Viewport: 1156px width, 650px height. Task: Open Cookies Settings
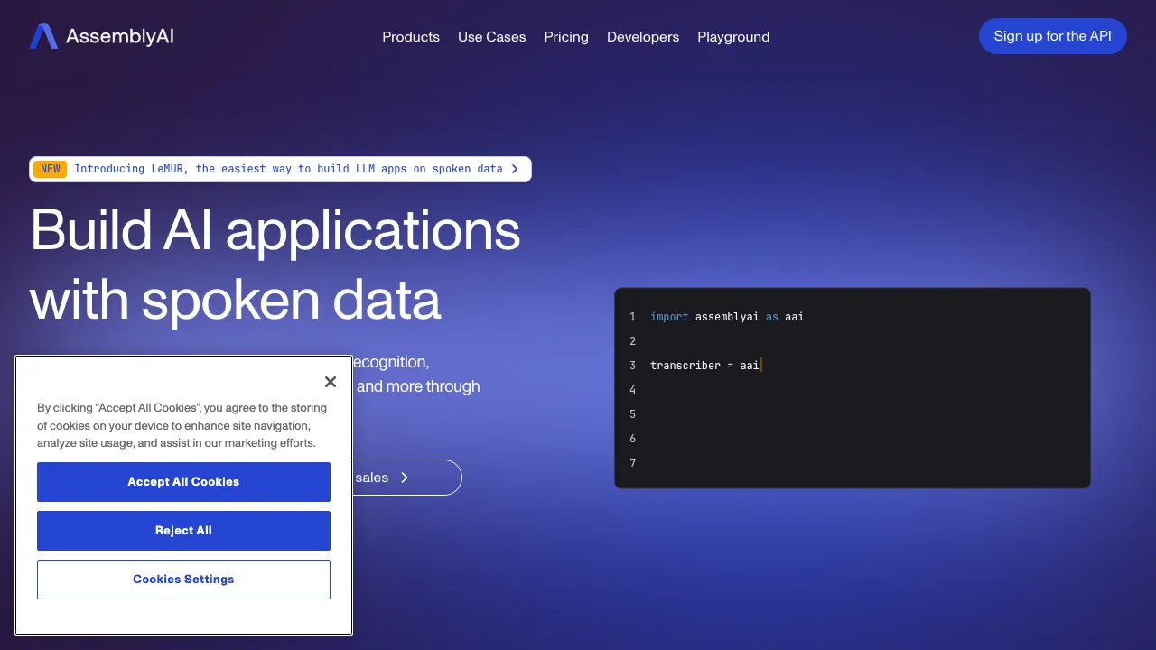point(183,580)
